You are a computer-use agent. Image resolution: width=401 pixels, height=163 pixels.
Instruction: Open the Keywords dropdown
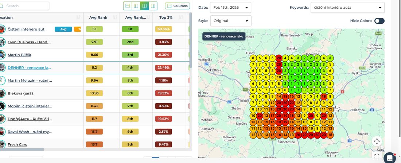click(x=347, y=7)
